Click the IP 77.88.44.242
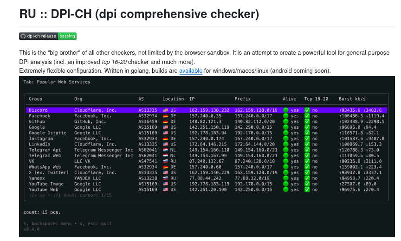This screenshot has width=401, height=241. click(205, 178)
